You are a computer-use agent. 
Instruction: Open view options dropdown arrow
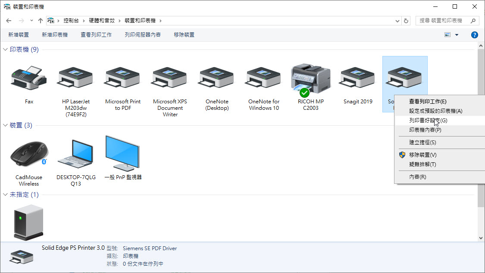(x=457, y=35)
